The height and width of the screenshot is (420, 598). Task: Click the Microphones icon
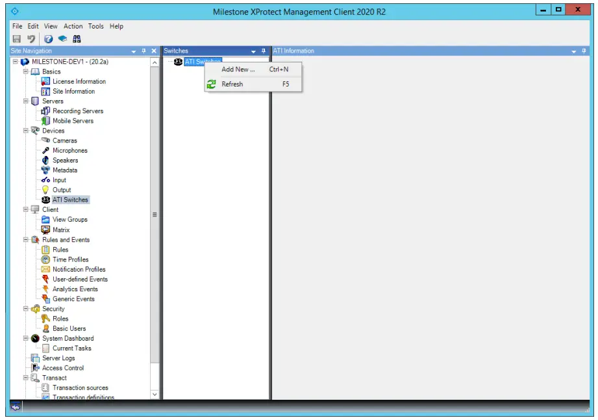click(x=45, y=150)
